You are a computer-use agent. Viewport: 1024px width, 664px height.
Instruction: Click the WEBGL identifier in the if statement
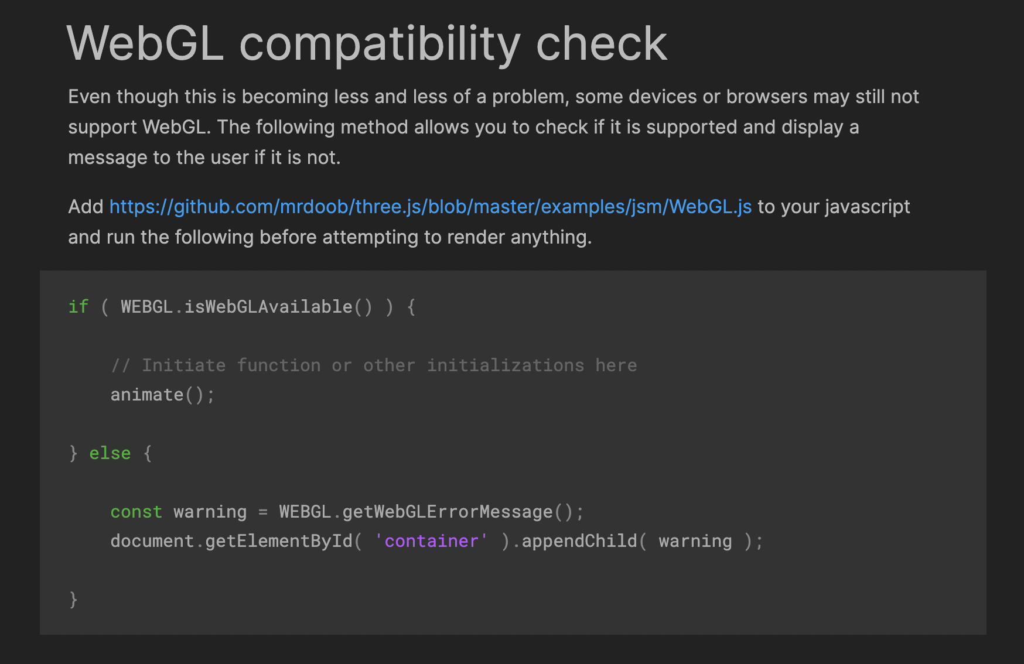(x=147, y=307)
